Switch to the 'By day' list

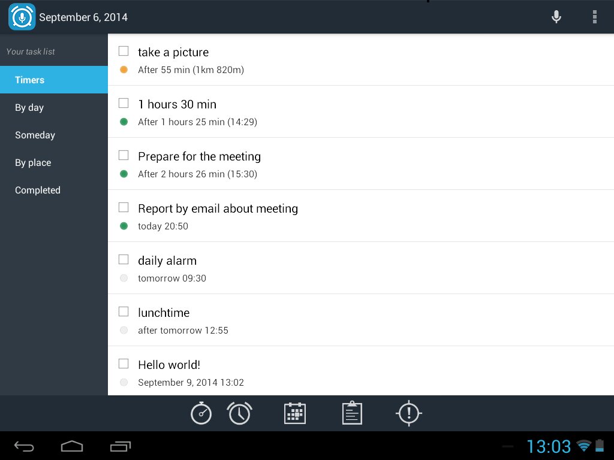click(x=54, y=108)
